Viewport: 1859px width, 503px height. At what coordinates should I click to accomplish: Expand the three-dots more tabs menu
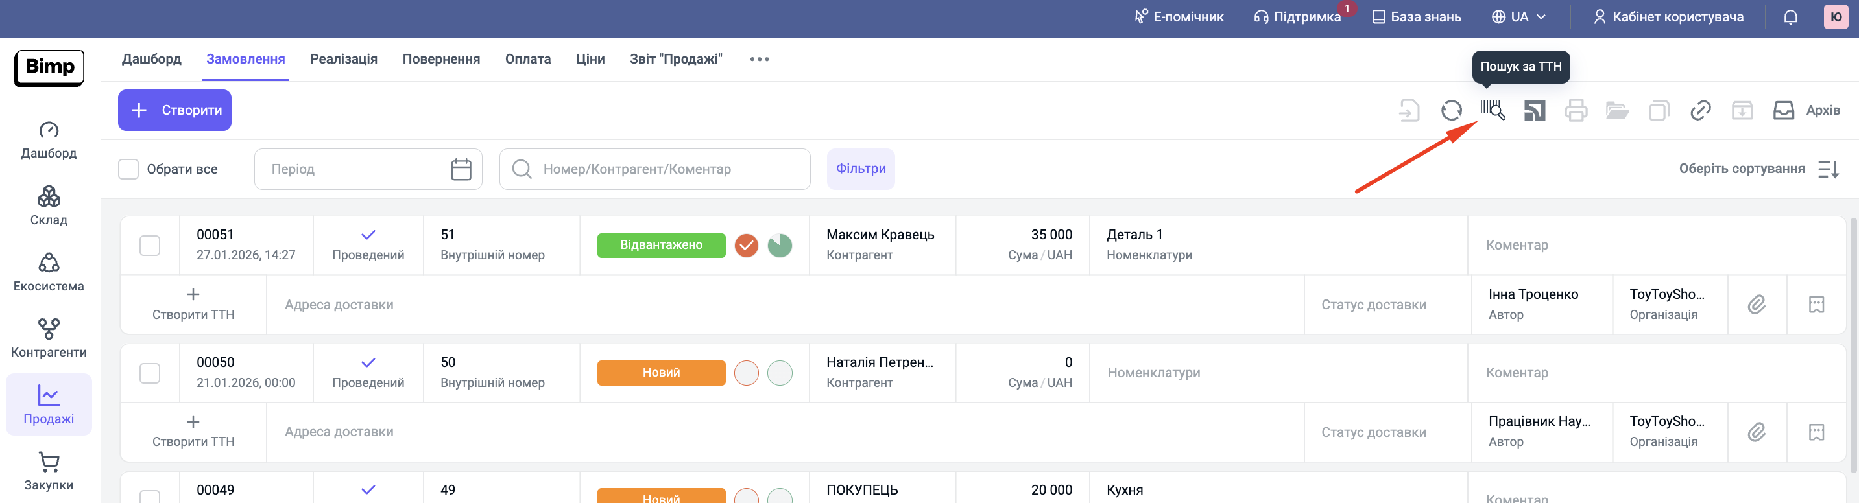[759, 59]
